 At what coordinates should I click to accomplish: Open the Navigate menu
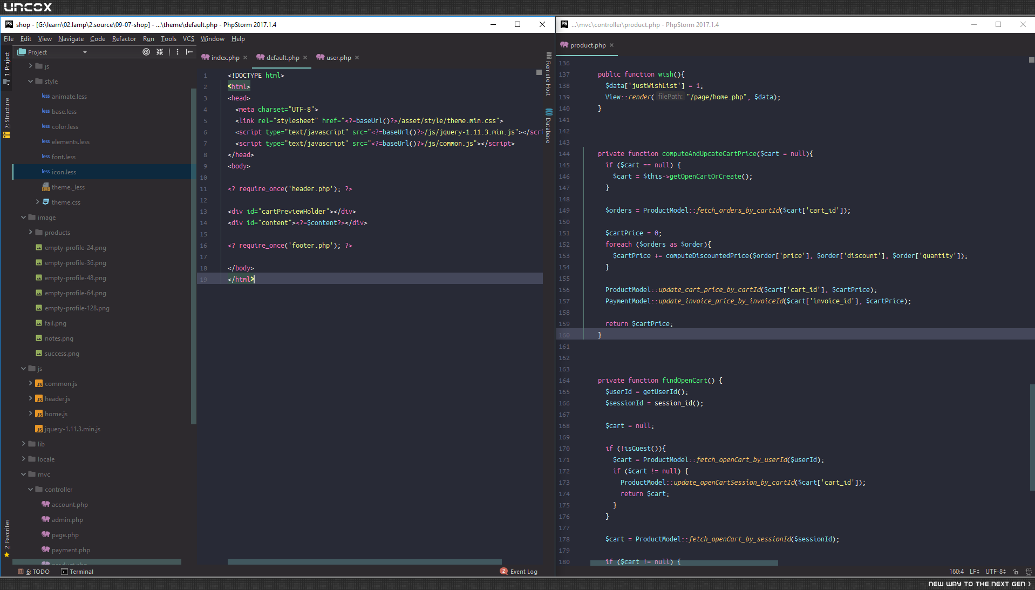(71, 39)
